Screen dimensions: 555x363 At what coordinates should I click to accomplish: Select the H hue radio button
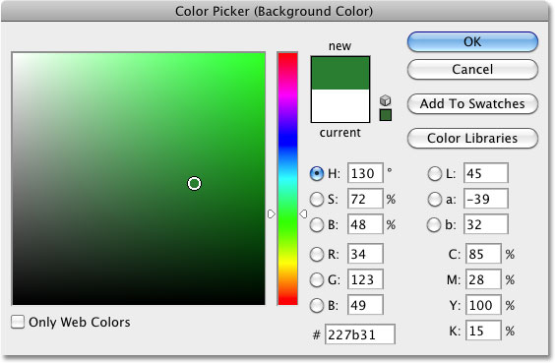(x=317, y=174)
